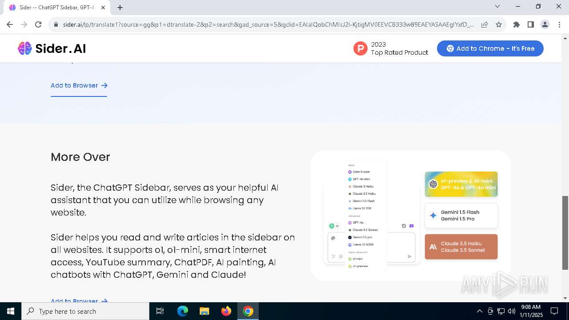The image size is (569, 320).
Task: Close the Sider tab
Action: pos(103,8)
